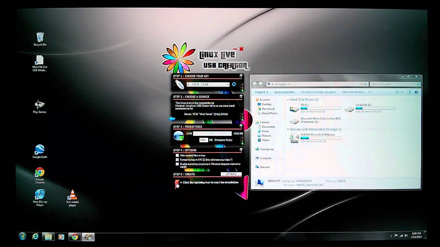Click the Windows Start button
The height and width of the screenshot is (247, 440).
pyautogui.click(x=23, y=237)
